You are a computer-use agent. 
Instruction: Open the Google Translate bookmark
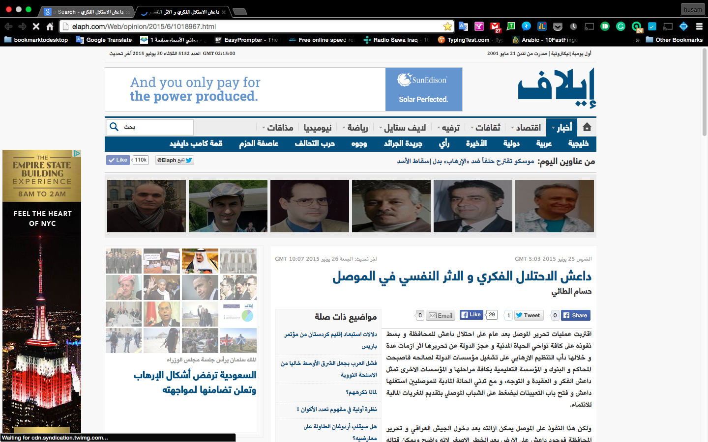pyautogui.click(x=104, y=40)
